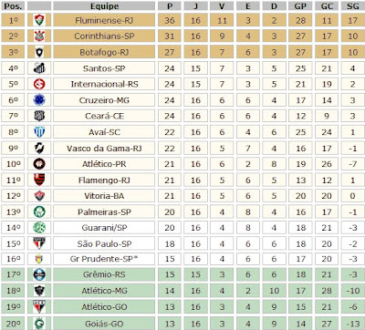Click the Palmeiras-SP green badge

click(39, 211)
